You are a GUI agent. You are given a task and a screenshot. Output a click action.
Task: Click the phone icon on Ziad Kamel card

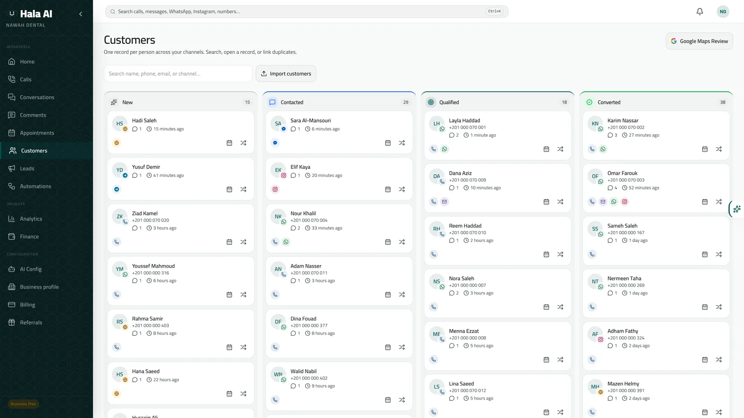tap(117, 242)
